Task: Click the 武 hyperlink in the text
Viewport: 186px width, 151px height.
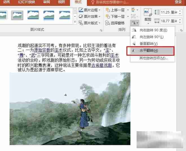Action: coord(33,55)
